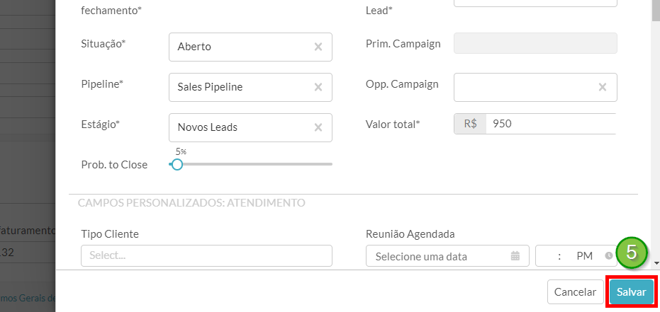The image size is (660, 312).
Task: Click the scrollbar down arrow in form
Action: (656, 264)
